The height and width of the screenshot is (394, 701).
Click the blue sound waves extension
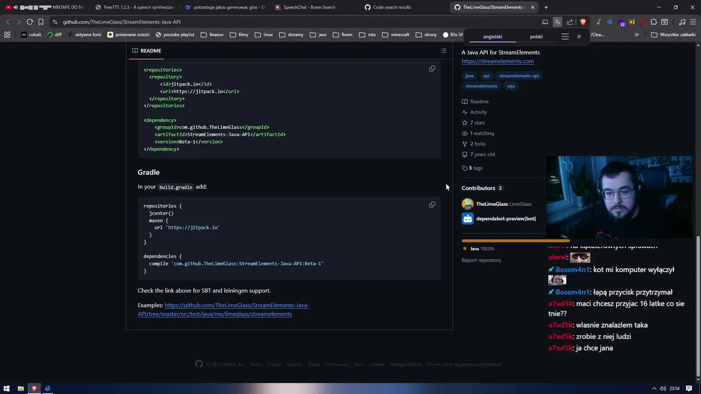[610, 22]
